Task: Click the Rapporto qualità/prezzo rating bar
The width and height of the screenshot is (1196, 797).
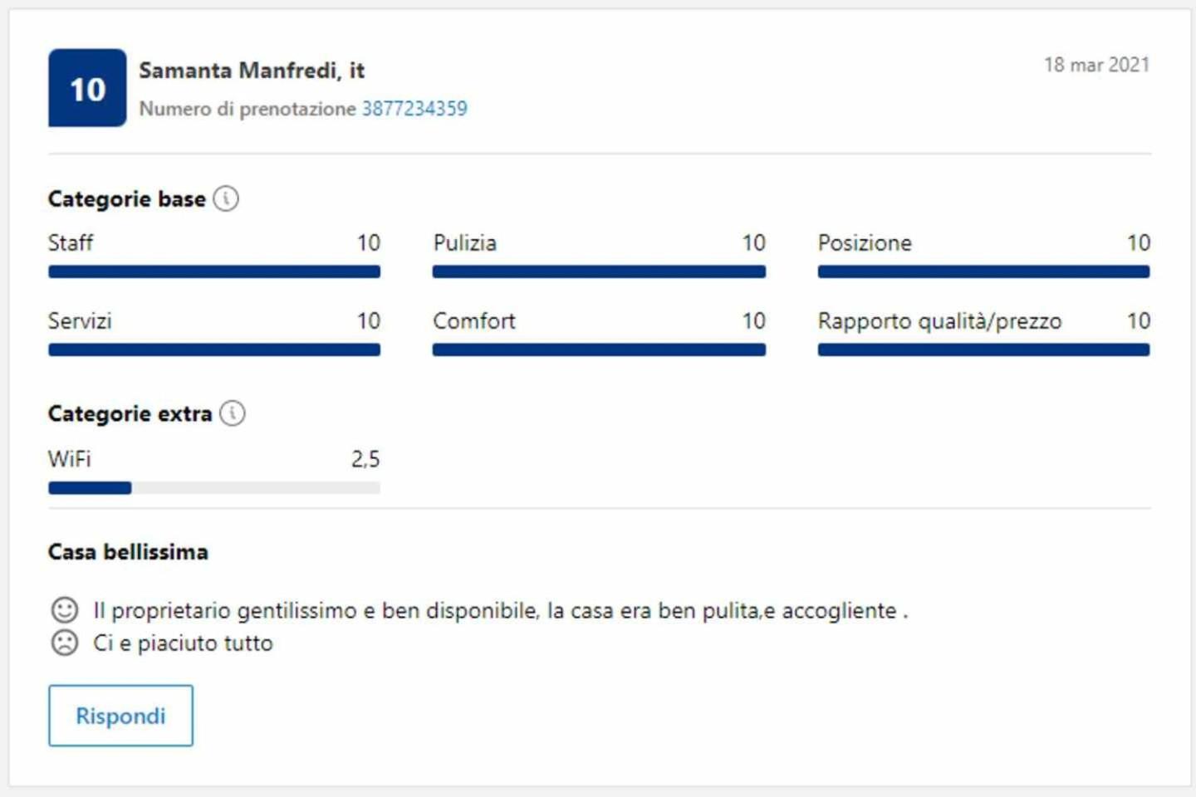Action: click(x=983, y=350)
